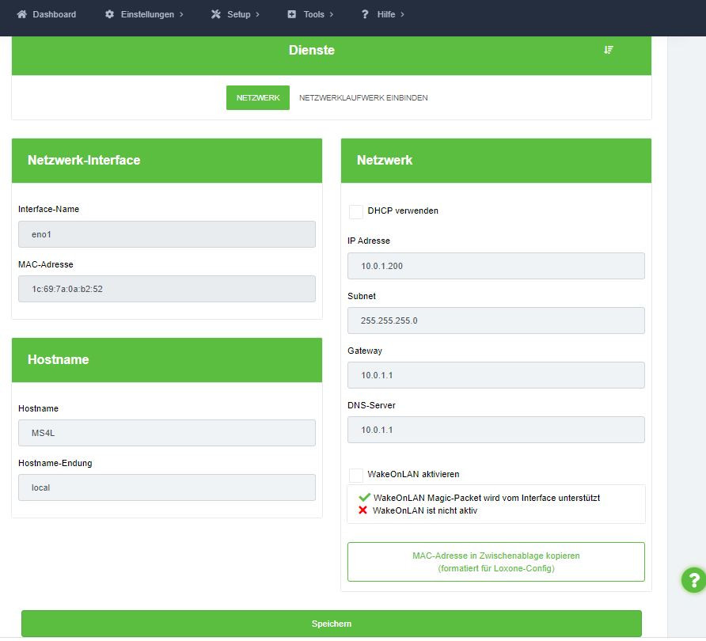Screen dimensions: 706x641
Task: Select the Netzwerk tab
Action: click(x=258, y=97)
